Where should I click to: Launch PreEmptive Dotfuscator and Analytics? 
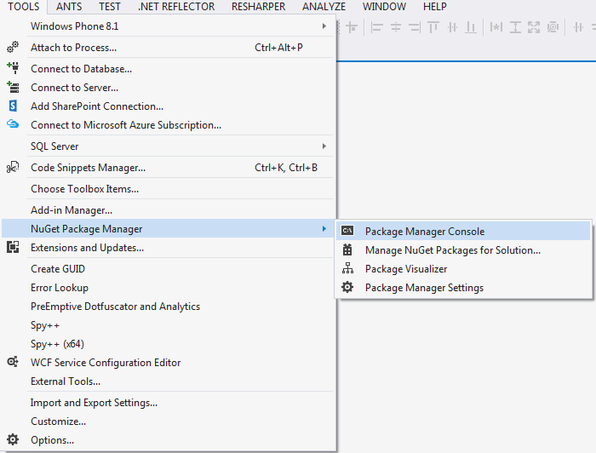(168, 306)
